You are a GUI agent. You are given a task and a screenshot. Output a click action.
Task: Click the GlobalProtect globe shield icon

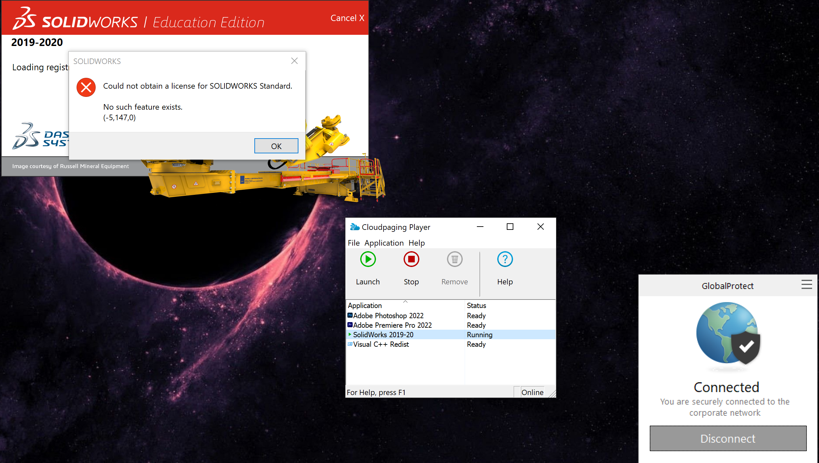click(x=728, y=333)
